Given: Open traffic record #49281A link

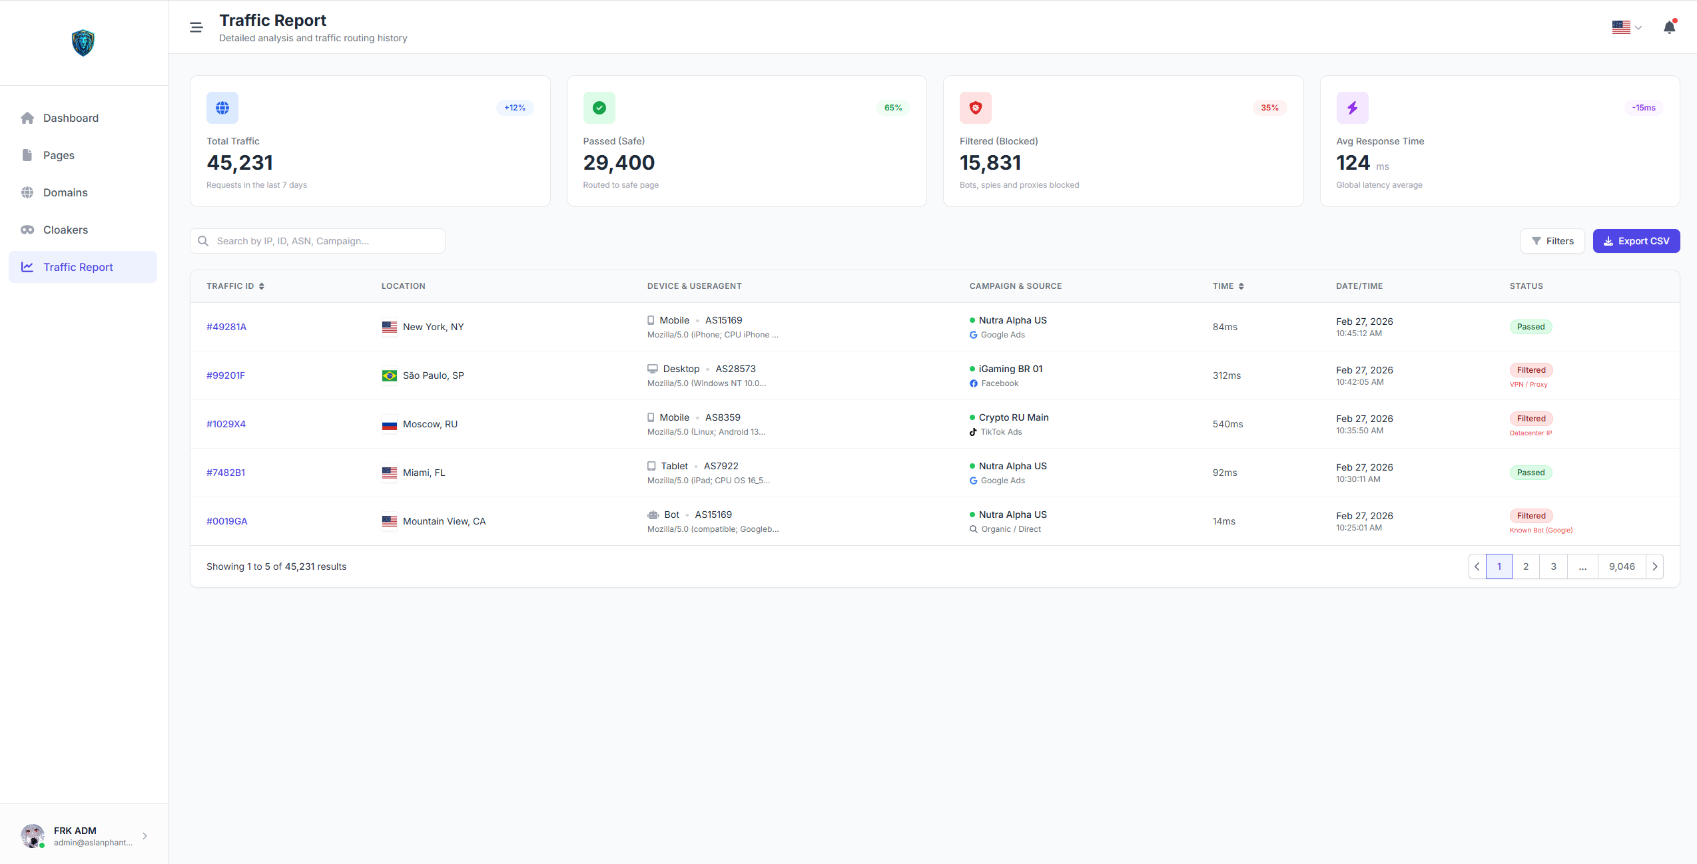Looking at the screenshot, I should (226, 327).
